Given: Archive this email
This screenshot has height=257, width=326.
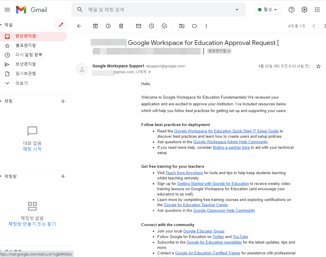Looking at the screenshot, I should coord(95,26).
